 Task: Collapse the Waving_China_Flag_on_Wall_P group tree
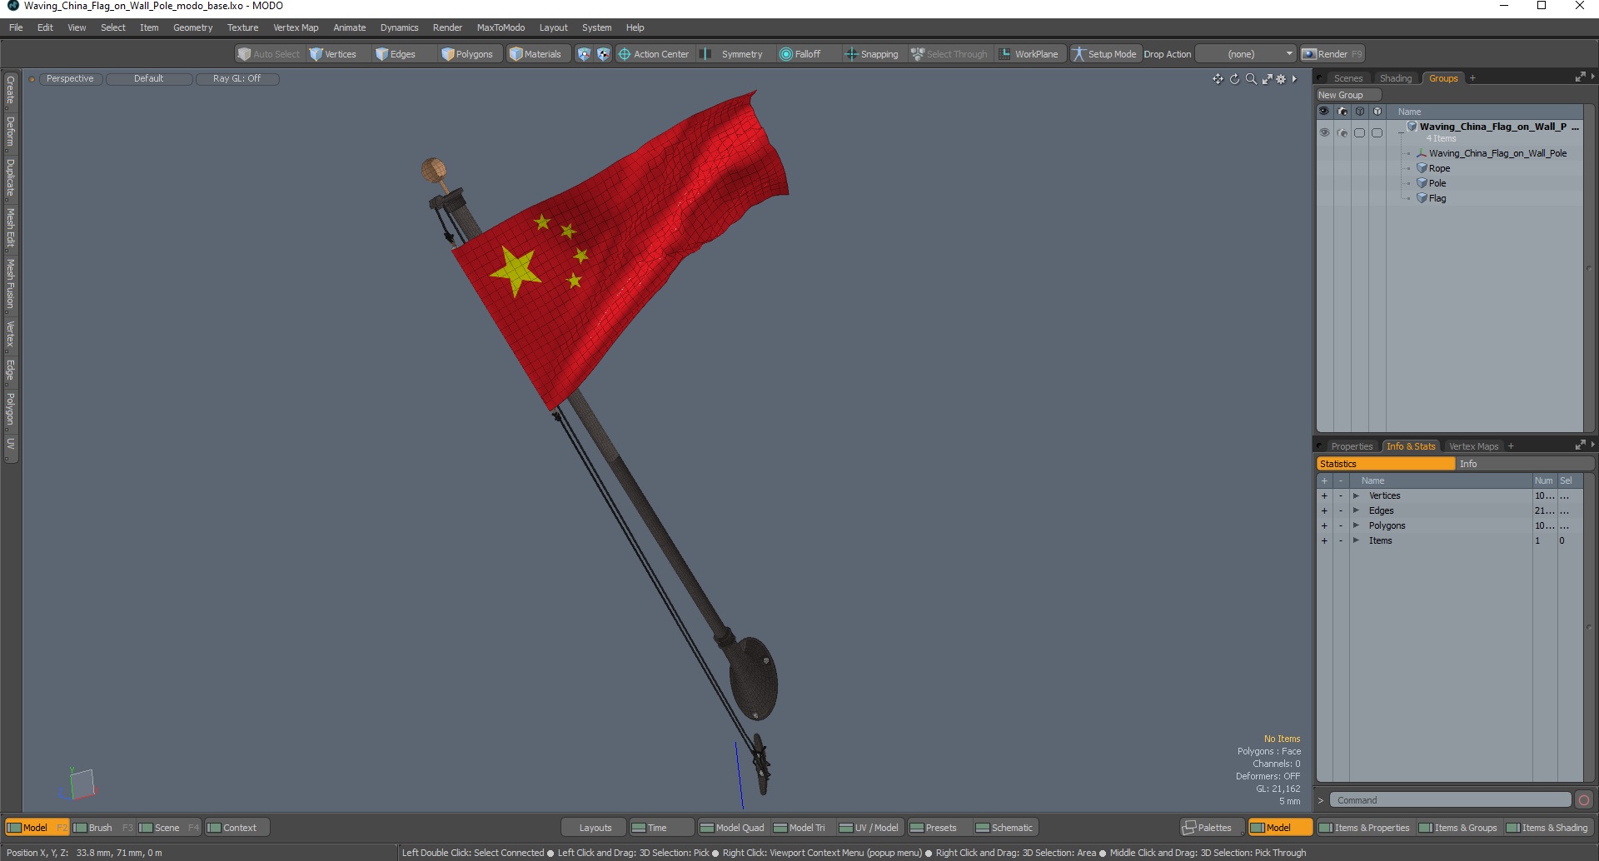(1401, 133)
